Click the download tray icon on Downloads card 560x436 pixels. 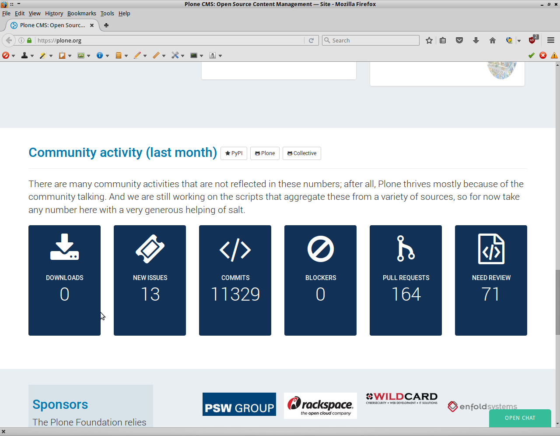pos(64,247)
